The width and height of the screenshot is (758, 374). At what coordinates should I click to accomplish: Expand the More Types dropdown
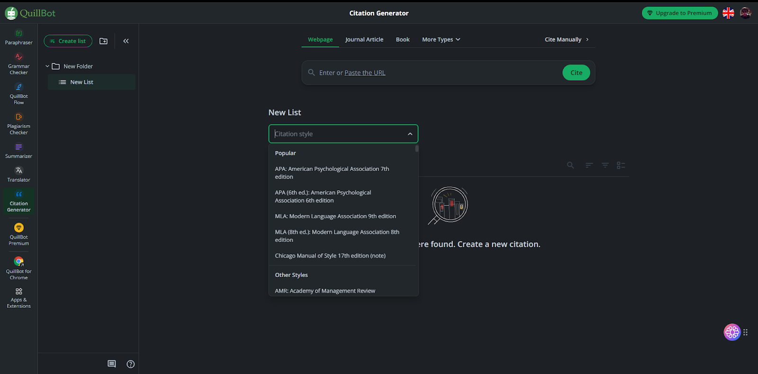tap(441, 40)
